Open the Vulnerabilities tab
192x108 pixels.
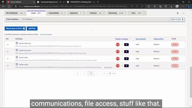tap(56, 13)
